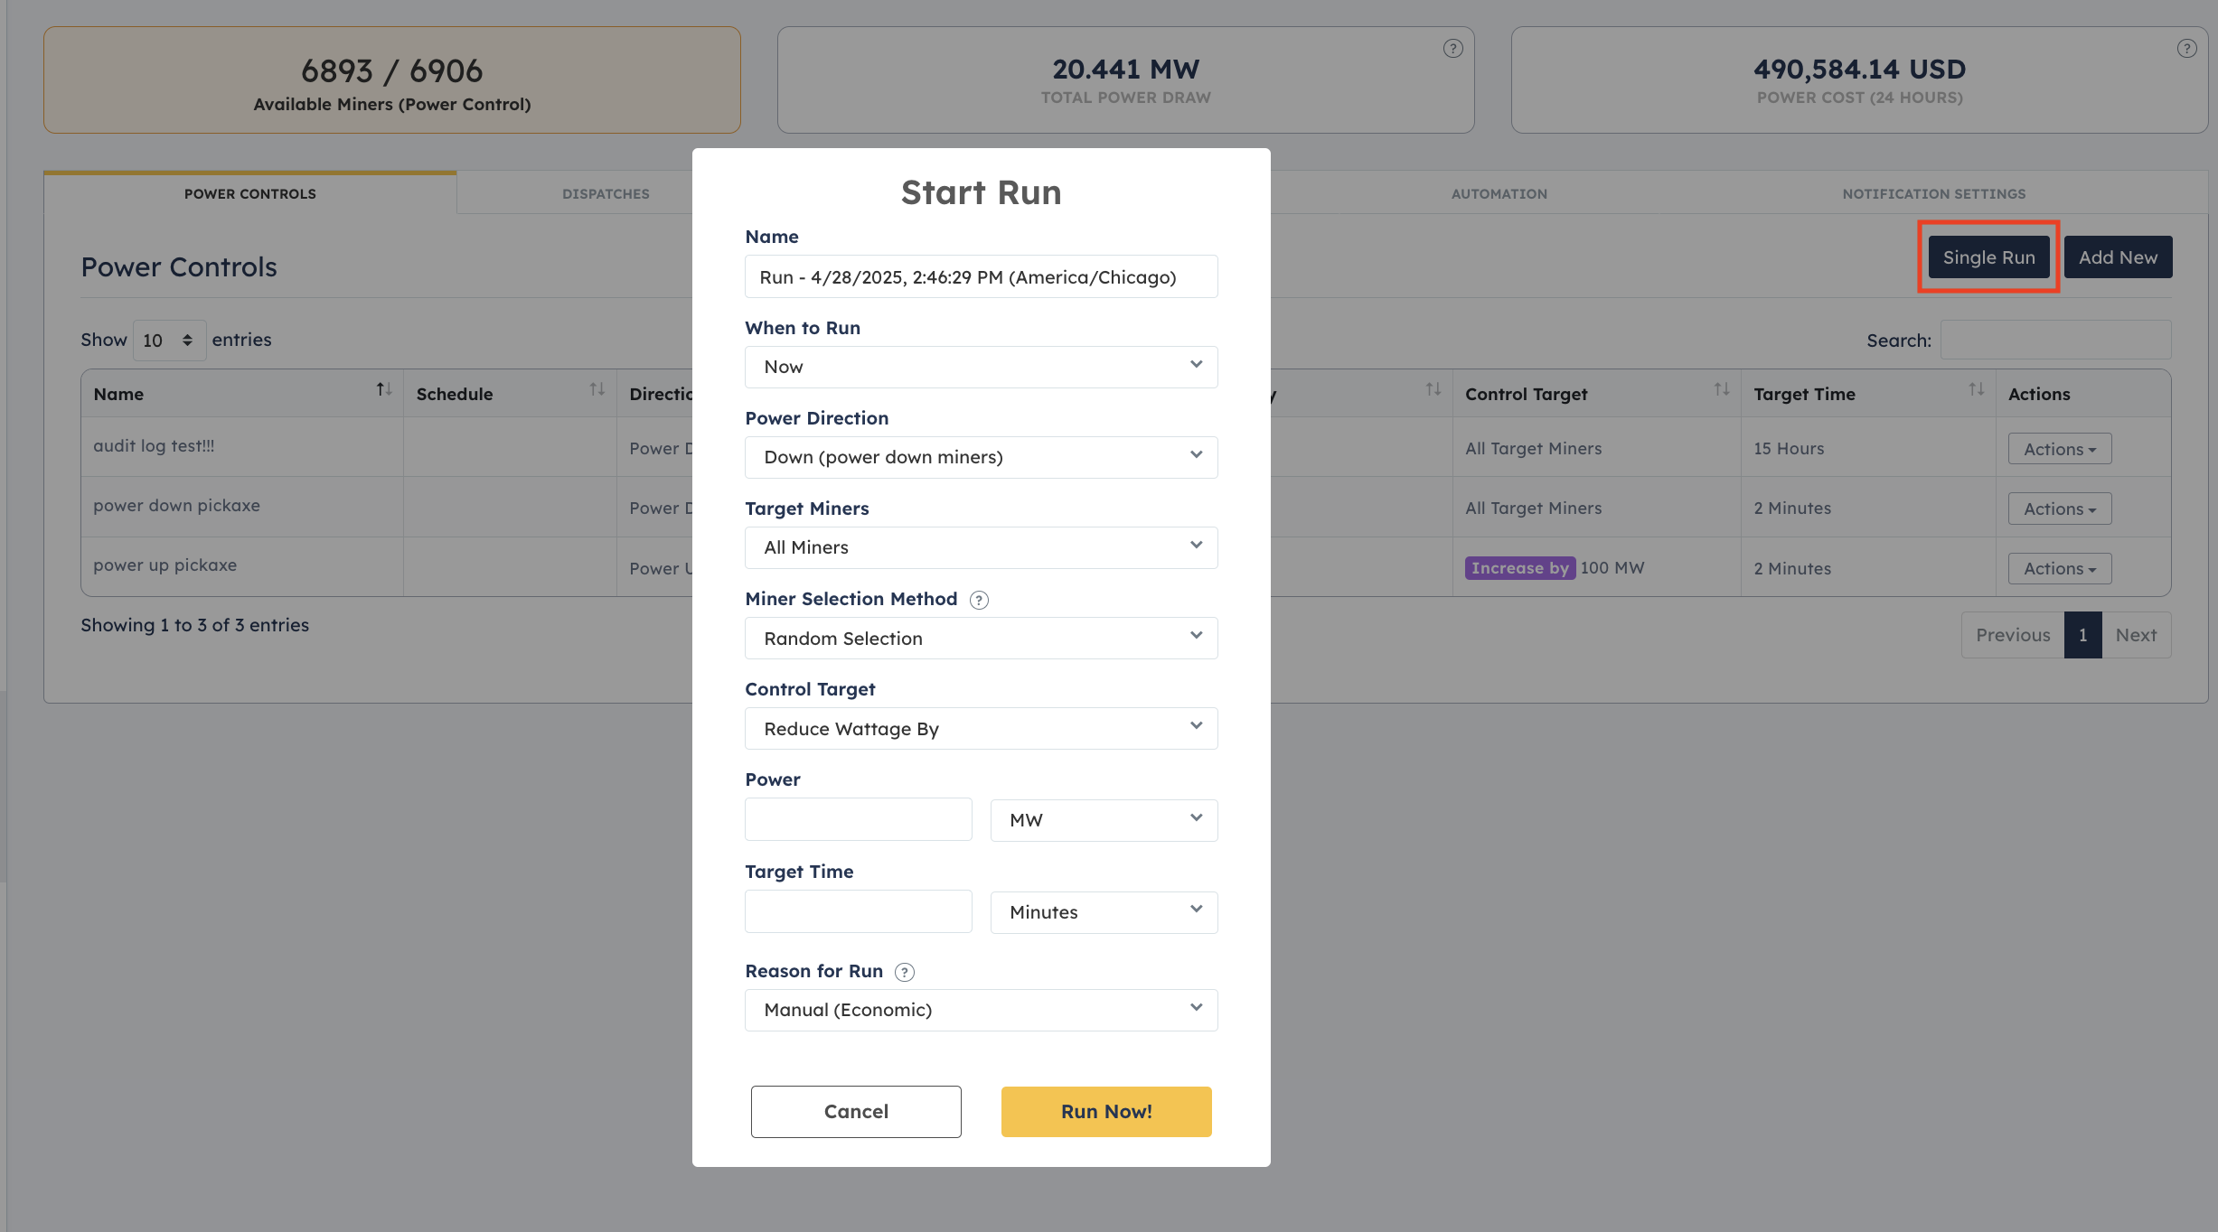Click '15 Hours' target time cell

pos(1789,449)
